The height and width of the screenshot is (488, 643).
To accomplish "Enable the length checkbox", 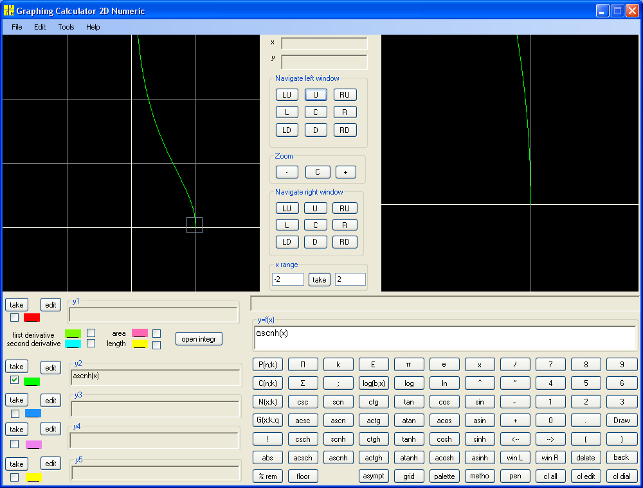I will coord(156,345).
